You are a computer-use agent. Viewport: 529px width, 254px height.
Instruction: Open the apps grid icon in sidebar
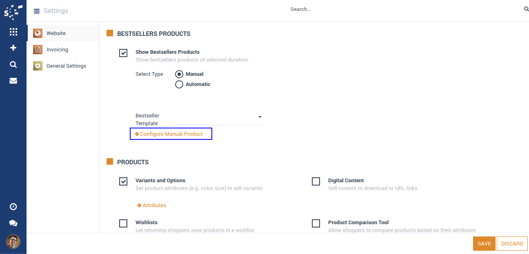(x=13, y=32)
